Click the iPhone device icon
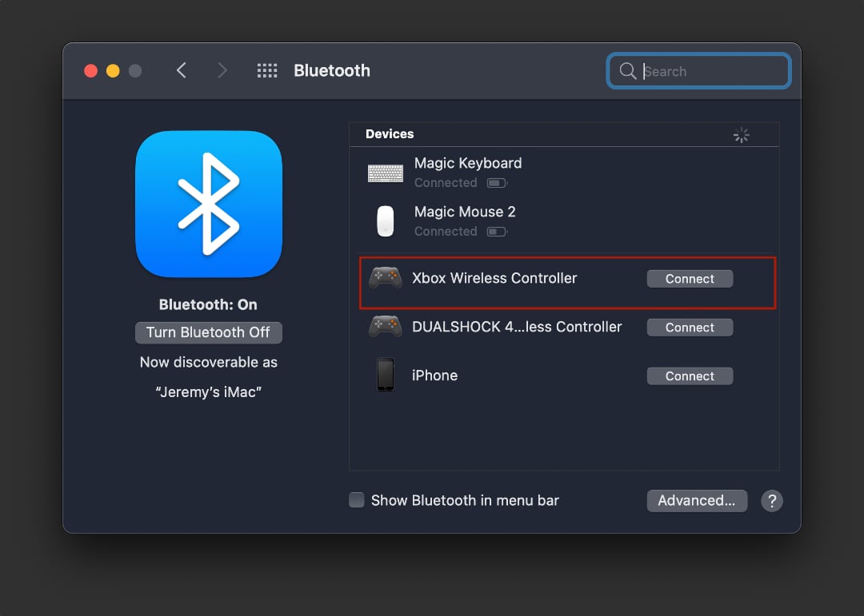Viewport: 864px width, 616px height. pos(385,375)
